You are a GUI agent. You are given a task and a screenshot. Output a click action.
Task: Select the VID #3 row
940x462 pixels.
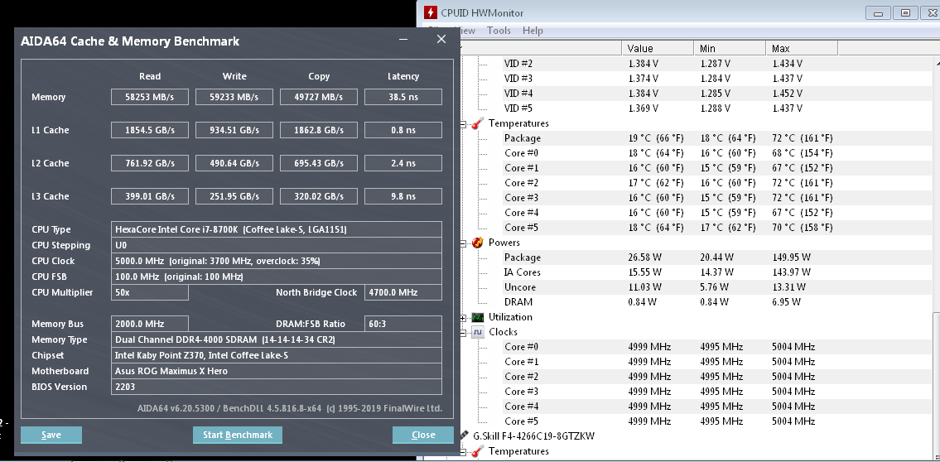coord(717,79)
